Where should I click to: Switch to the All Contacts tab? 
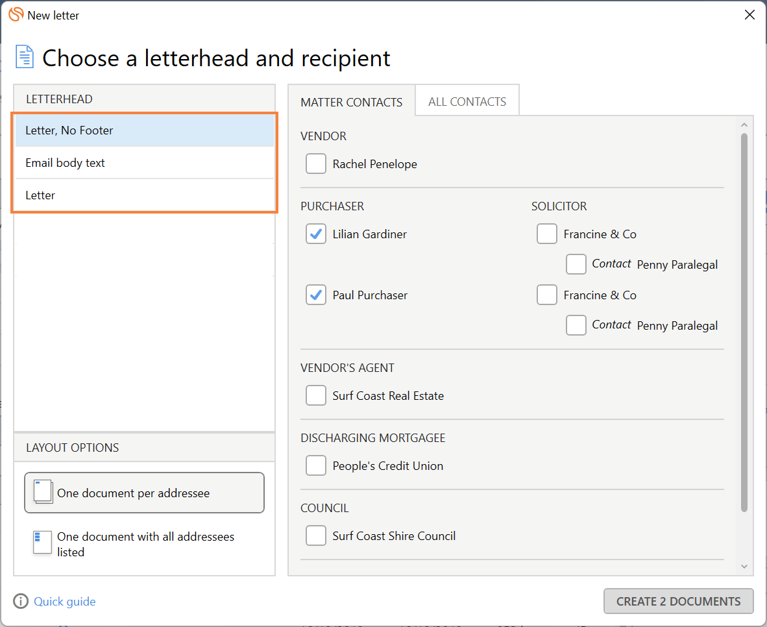pos(467,102)
